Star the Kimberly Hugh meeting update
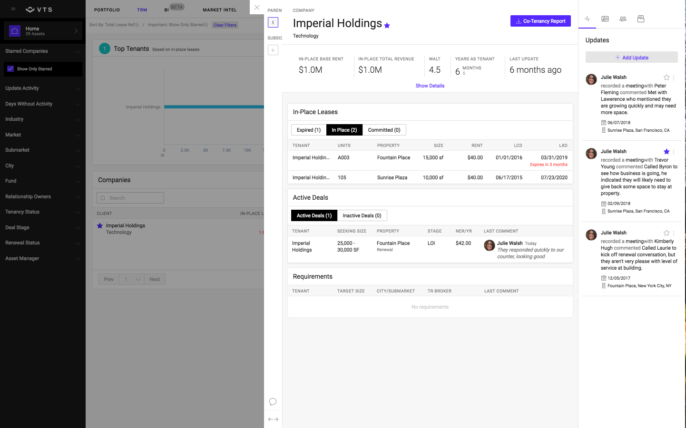The width and height of the screenshot is (686, 428). point(666,233)
